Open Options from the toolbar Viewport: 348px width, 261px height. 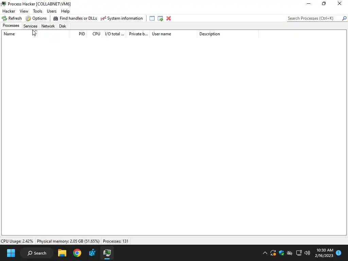(x=36, y=18)
